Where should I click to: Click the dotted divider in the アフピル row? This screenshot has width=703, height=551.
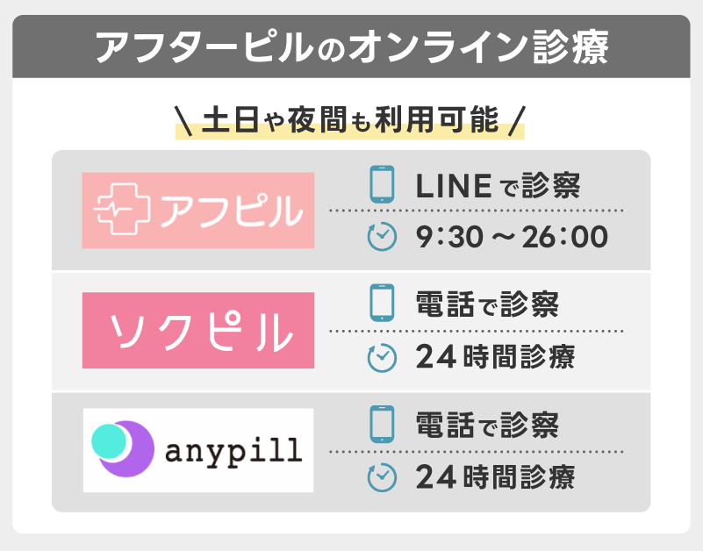tap(476, 211)
